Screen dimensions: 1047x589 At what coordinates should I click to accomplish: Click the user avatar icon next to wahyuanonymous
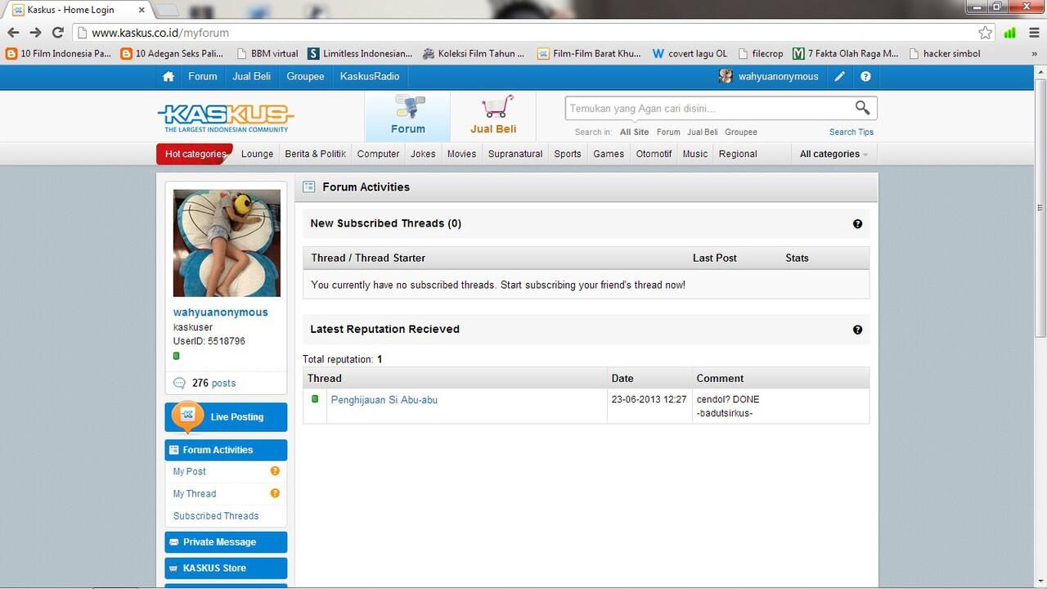coord(726,76)
